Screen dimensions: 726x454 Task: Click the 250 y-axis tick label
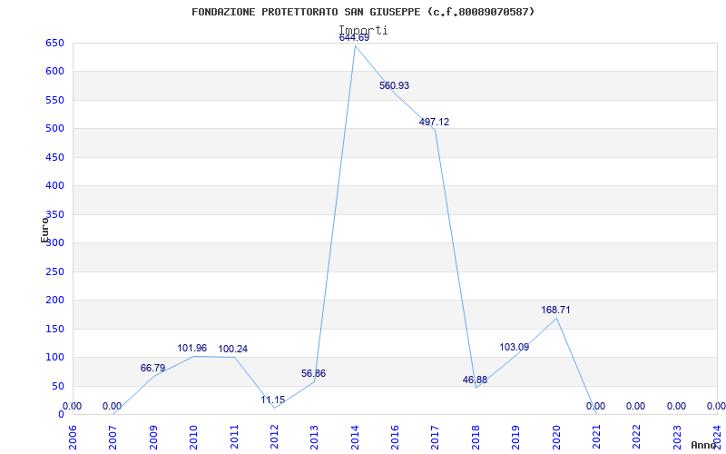click(x=54, y=271)
